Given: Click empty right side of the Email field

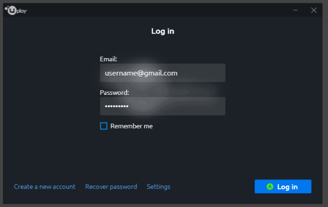Looking at the screenshot, I should (x=201, y=73).
